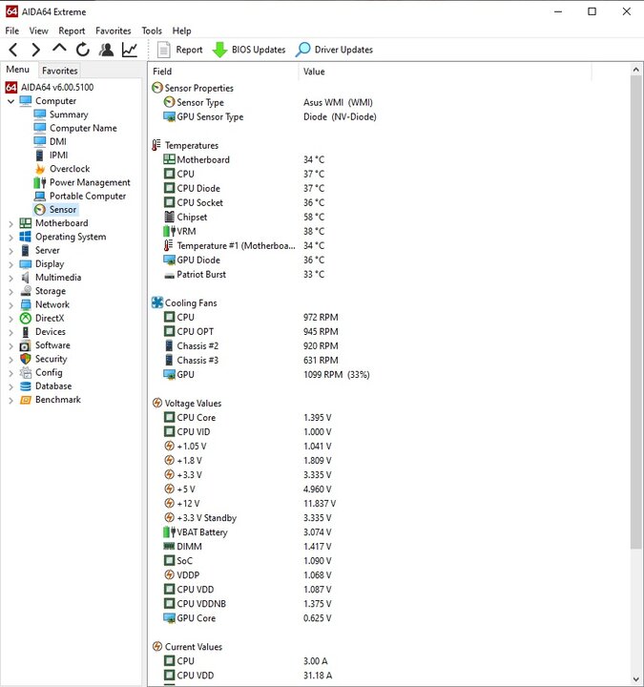Click the Software icon in the tree
The width and height of the screenshot is (644, 687).
[x=26, y=345]
